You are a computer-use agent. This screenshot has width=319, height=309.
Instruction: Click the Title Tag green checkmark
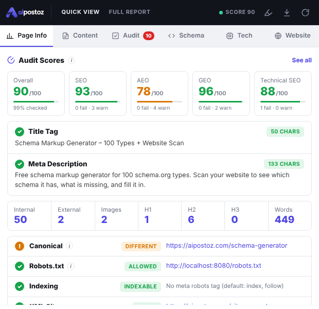point(20,132)
